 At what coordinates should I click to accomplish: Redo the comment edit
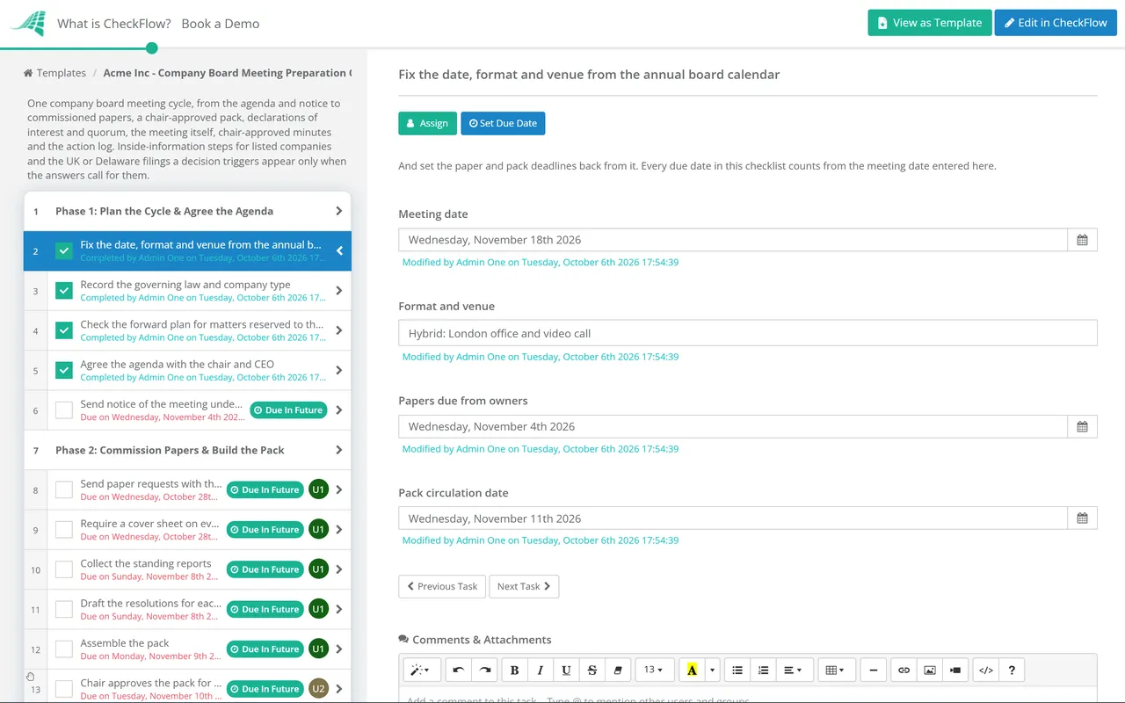(484, 670)
